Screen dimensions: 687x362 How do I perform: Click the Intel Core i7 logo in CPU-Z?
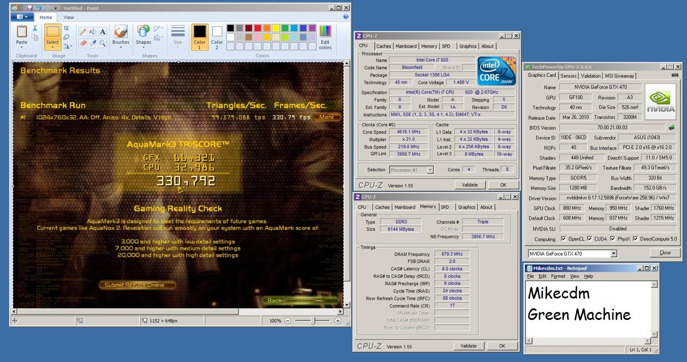click(497, 71)
